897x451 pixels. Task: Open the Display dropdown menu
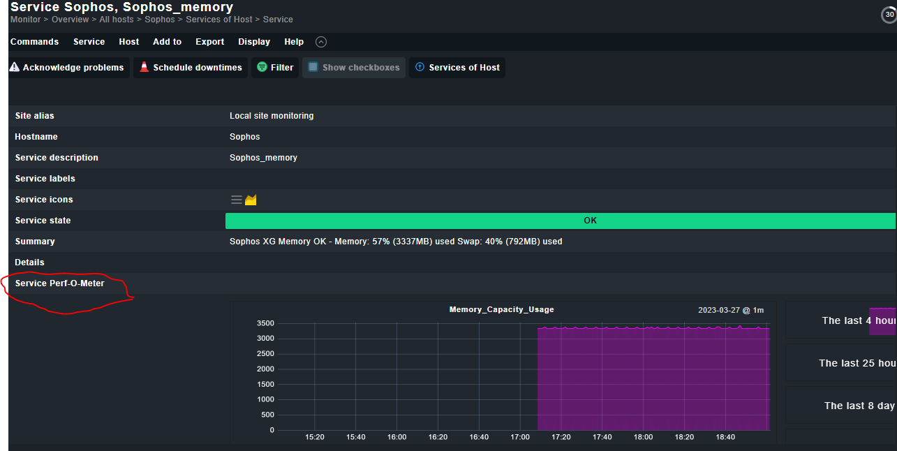(254, 42)
